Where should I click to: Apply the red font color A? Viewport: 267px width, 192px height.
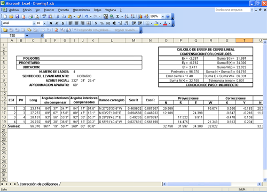tap(165, 23)
